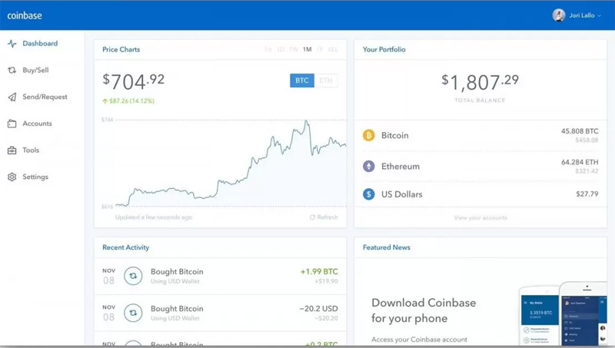Click the Buy/Sell swap arrows icon
615x348 pixels.
point(12,70)
